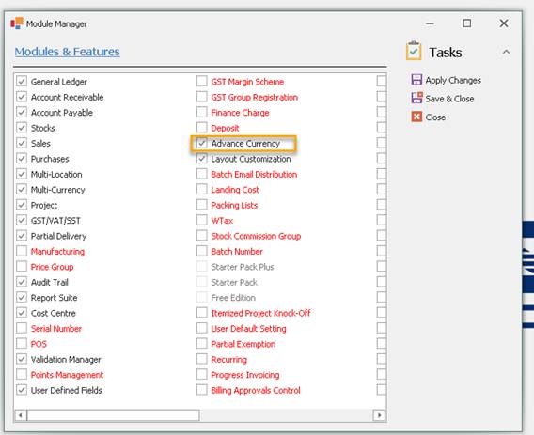Minimize the Module Manager window
Screen dimensions: 534x435
tap(431, 23)
